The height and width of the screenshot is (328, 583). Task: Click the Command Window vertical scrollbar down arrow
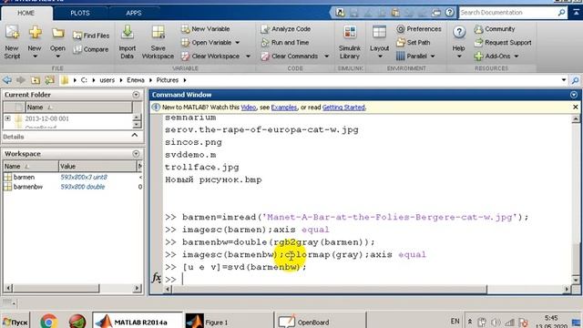click(576, 280)
